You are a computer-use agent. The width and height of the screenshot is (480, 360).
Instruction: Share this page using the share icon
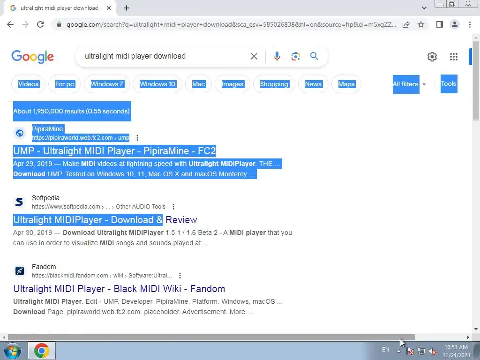point(406,24)
